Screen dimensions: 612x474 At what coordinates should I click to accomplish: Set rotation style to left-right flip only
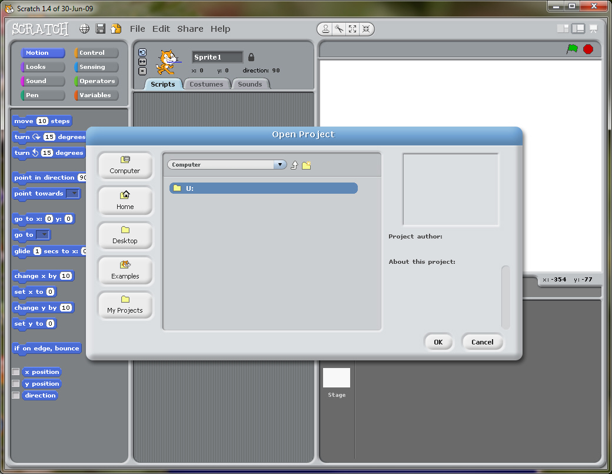point(142,62)
